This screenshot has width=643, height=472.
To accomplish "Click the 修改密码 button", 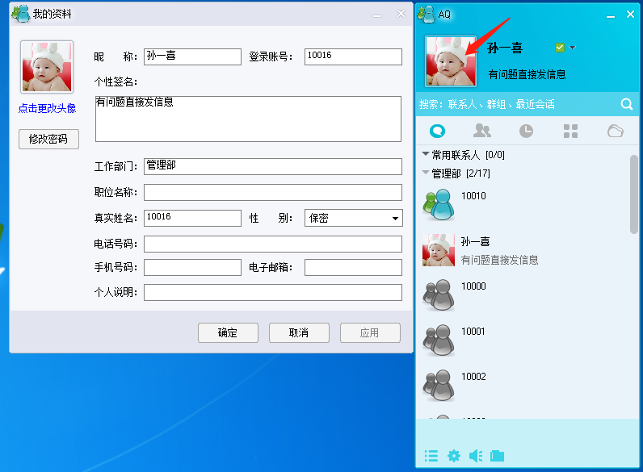I will tap(48, 139).
